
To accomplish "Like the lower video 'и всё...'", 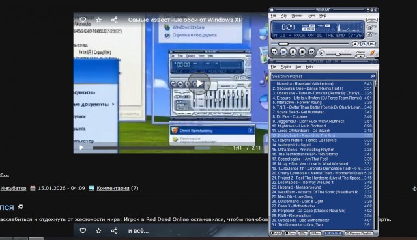I will pyautogui.click(x=83, y=231).
